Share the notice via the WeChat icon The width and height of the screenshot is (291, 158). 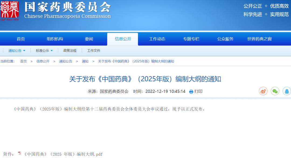tap(275, 91)
